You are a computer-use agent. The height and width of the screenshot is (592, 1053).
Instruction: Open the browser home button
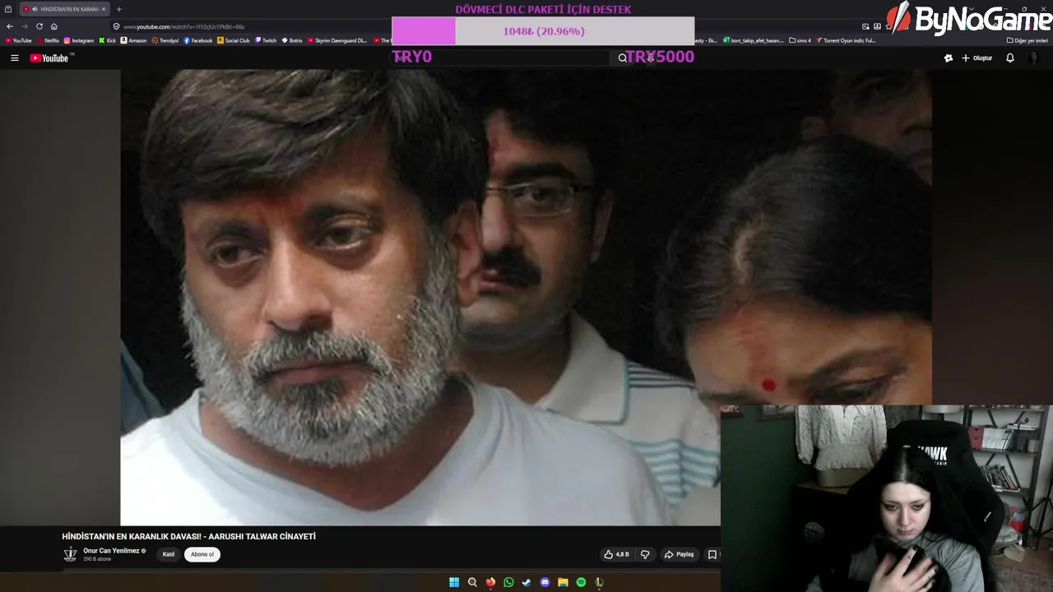point(54,26)
